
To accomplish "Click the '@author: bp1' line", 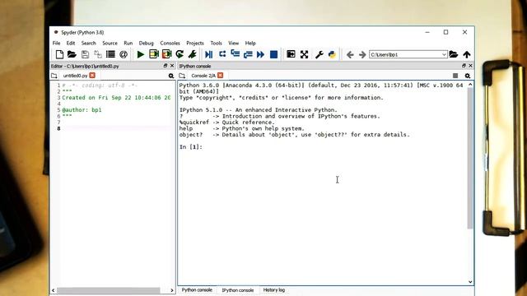I will click(82, 109).
